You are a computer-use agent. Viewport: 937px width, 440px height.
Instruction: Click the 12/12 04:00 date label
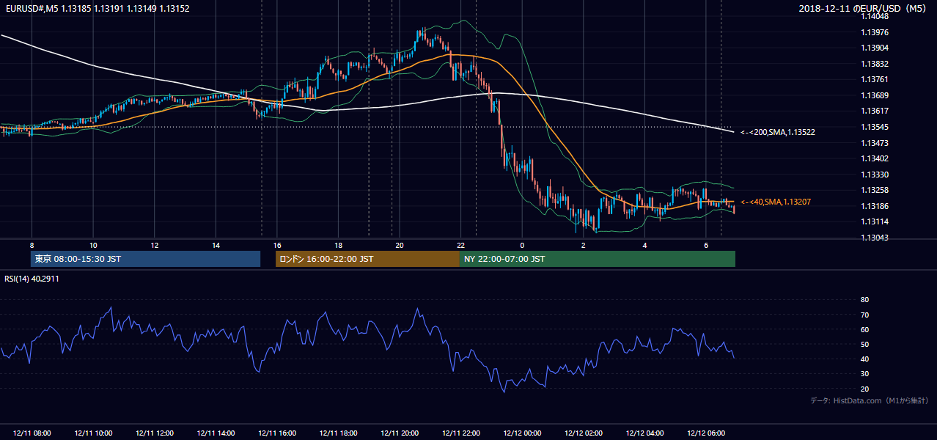[x=644, y=433]
